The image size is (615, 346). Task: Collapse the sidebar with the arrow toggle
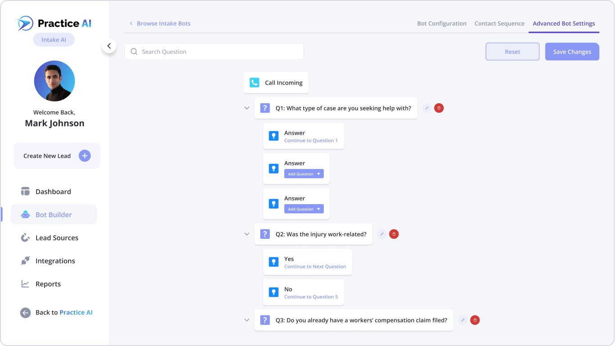pyautogui.click(x=109, y=46)
